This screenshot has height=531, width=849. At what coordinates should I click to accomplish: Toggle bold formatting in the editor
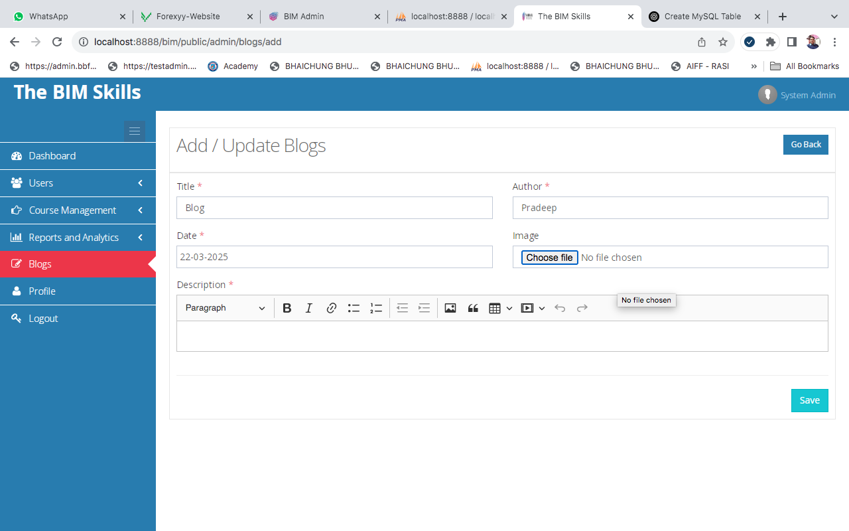pyautogui.click(x=287, y=308)
